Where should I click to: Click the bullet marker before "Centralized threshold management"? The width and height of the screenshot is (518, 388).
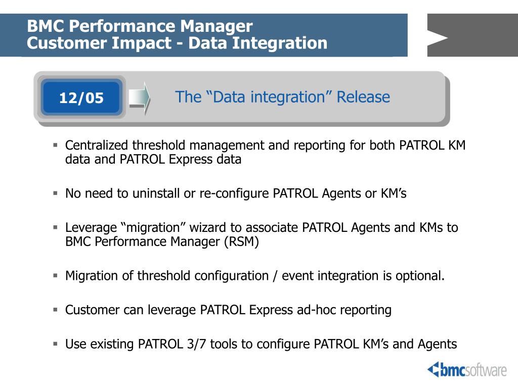tap(56, 146)
